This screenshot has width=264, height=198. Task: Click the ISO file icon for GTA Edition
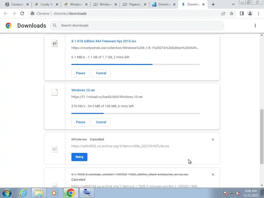click(x=55, y=43)
